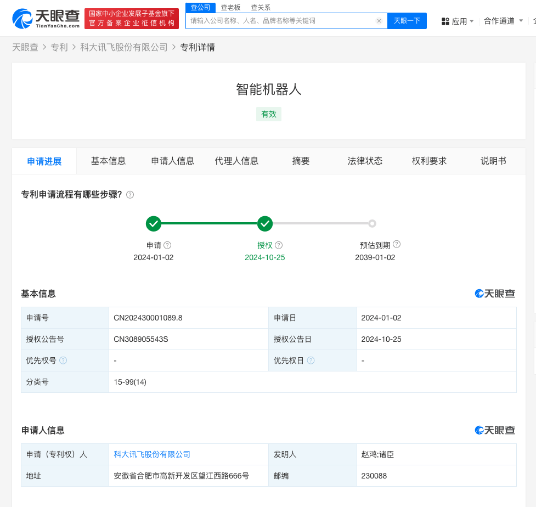This screenshot has width=536, height=507.
Task: Click the help icon beside 申请 step
Action: pyautogui.click(x=167, y=245)
